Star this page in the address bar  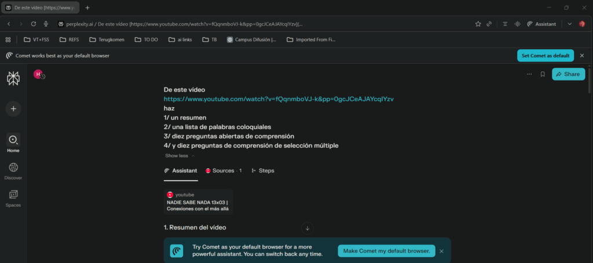click(x=478, y=24)
